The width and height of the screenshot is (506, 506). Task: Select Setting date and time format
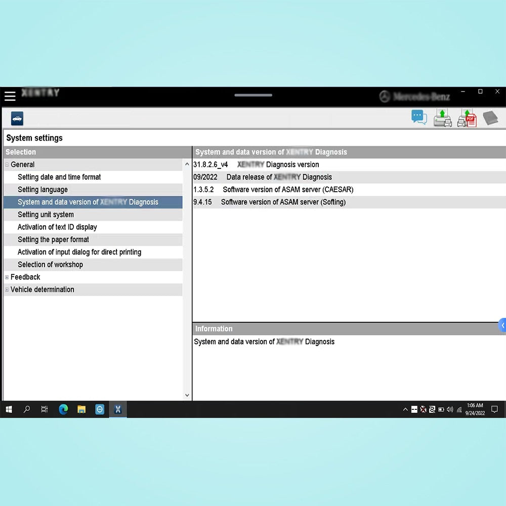(x=93, y=177)
